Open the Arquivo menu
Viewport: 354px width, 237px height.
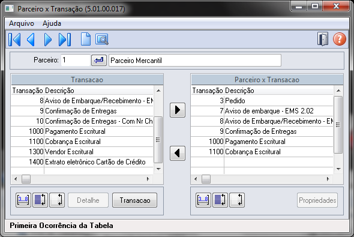pyautogui.click(x=22, y=23)
